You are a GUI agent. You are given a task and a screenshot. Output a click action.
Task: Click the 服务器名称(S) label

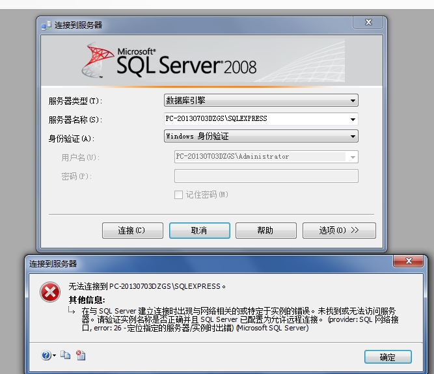(x=75, y=120)
